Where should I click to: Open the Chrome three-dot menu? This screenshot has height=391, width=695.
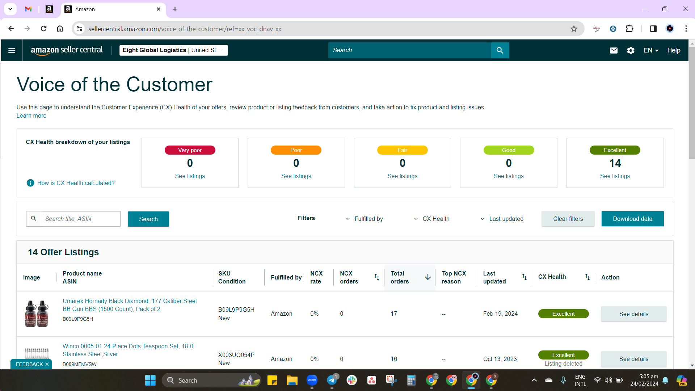click(686, 29)
